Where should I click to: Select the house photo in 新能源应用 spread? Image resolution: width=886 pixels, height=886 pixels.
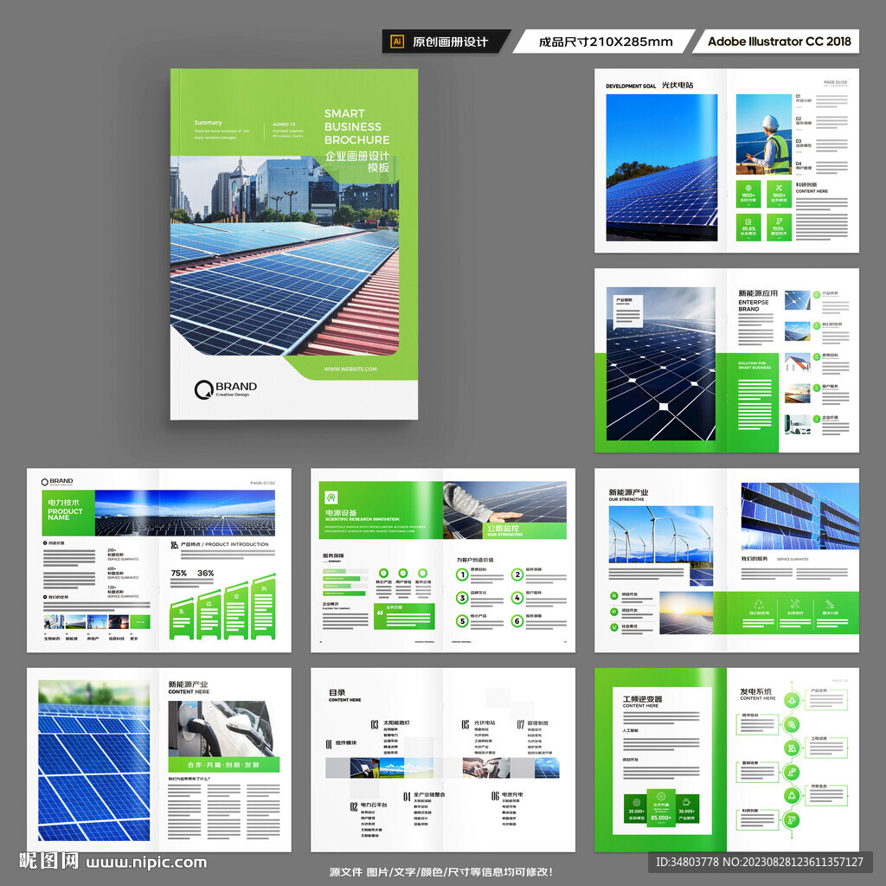point(797,363)
